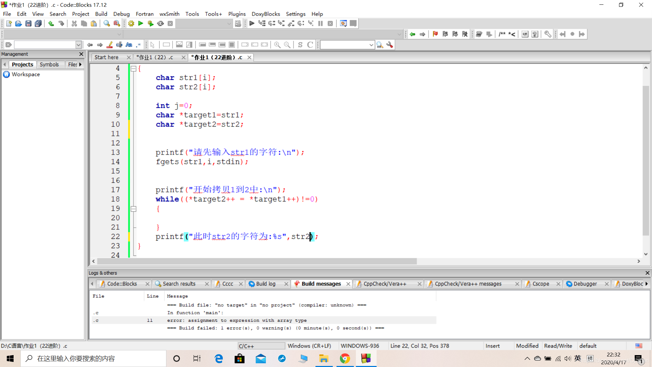Click the editor horizontal scrollbar thumb
Viewport: 652px width, 367px height.
tap(257, 261)
